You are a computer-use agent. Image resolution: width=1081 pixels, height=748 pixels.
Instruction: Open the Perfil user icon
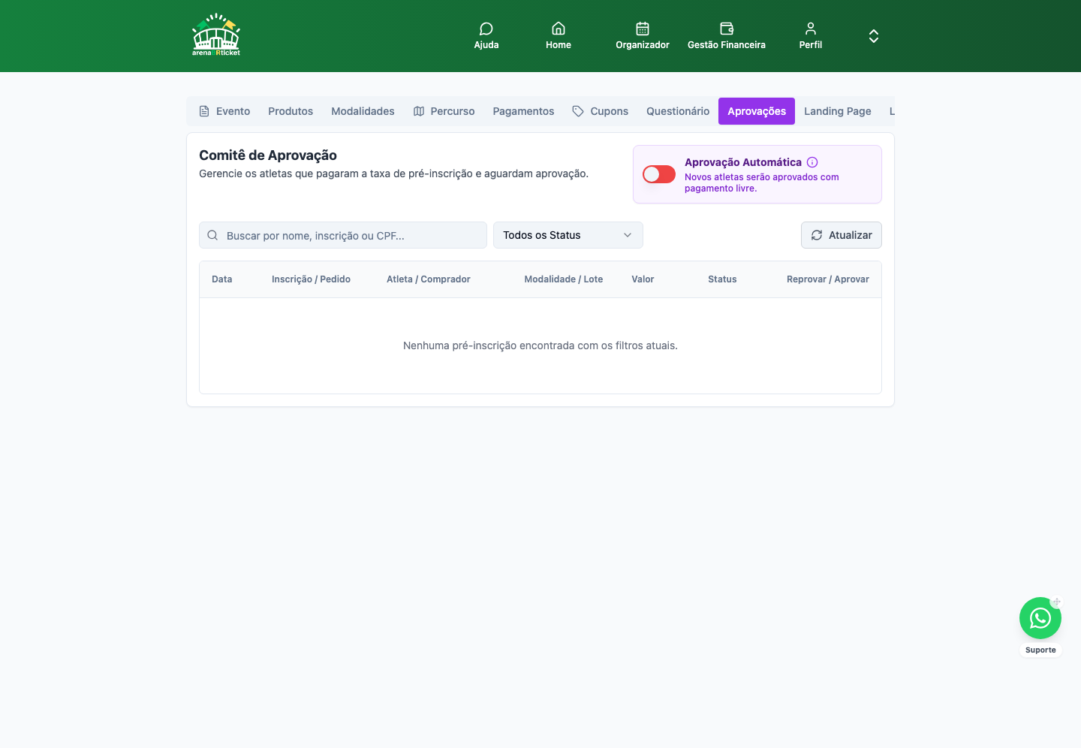point(811,29)
